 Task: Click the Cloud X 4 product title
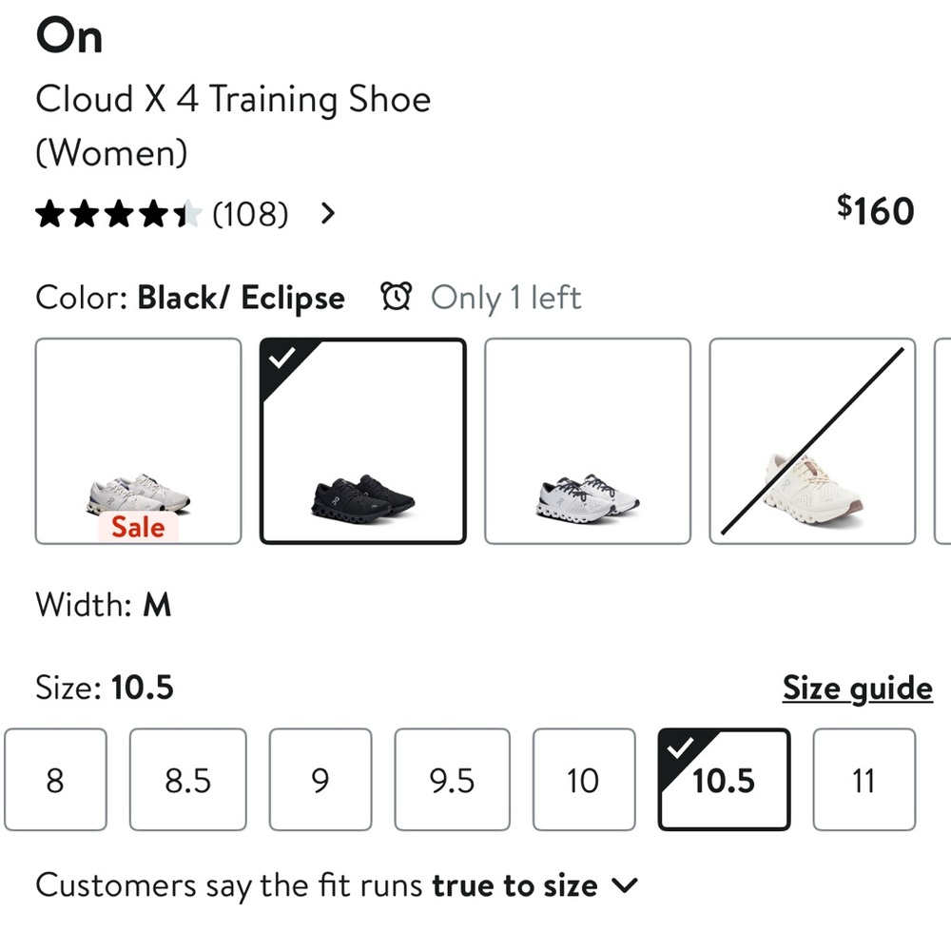point(233,99)
